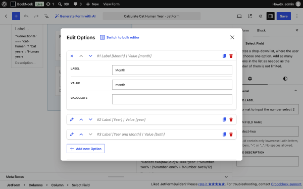The image size is (303, 189).
Task: Open the Crocoblock support link
Action: tap(286, 184)
